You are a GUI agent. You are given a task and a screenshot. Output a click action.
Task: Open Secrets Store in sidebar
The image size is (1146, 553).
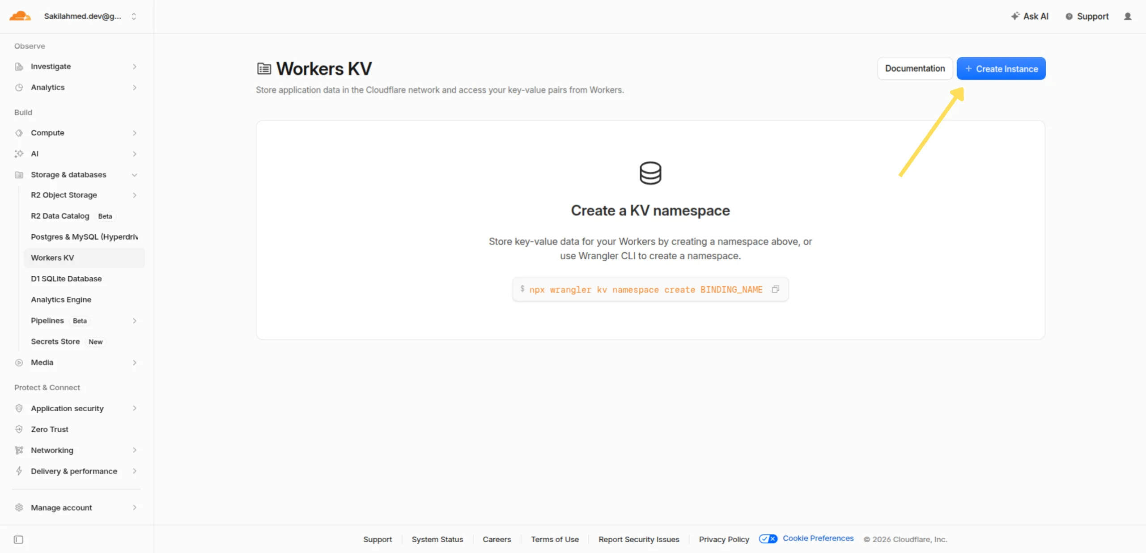84,342
